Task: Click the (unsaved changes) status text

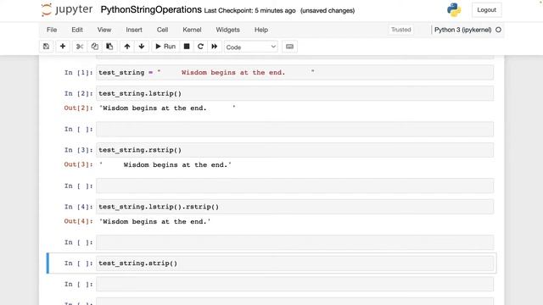Action: (327, 11)
